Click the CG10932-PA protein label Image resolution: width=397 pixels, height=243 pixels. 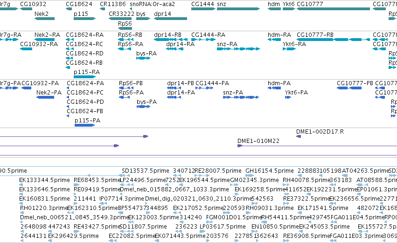pyautogui.click(x=40, y=83)
